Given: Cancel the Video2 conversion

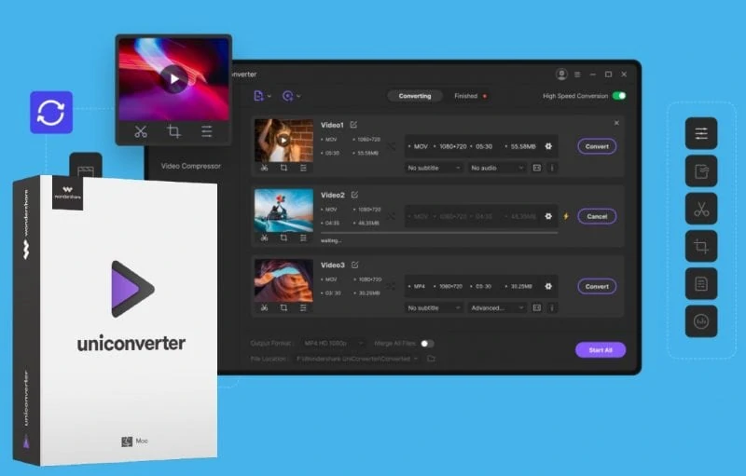Looking at the screenshot, I should point(597,216).
